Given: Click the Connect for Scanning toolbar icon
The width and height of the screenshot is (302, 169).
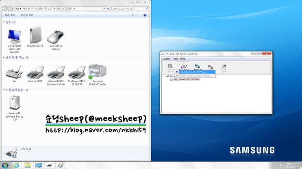Looking at the screenshot, I should (197, 66).
